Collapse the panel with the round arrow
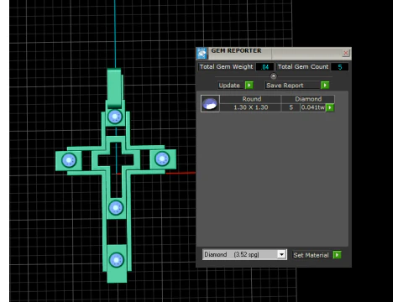The width and height of the screenshot is (403, 302). click(274, 76)
